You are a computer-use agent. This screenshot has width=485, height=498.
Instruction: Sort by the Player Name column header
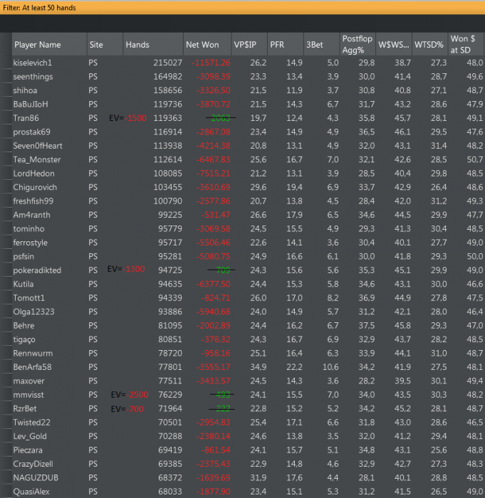[49, 44]
